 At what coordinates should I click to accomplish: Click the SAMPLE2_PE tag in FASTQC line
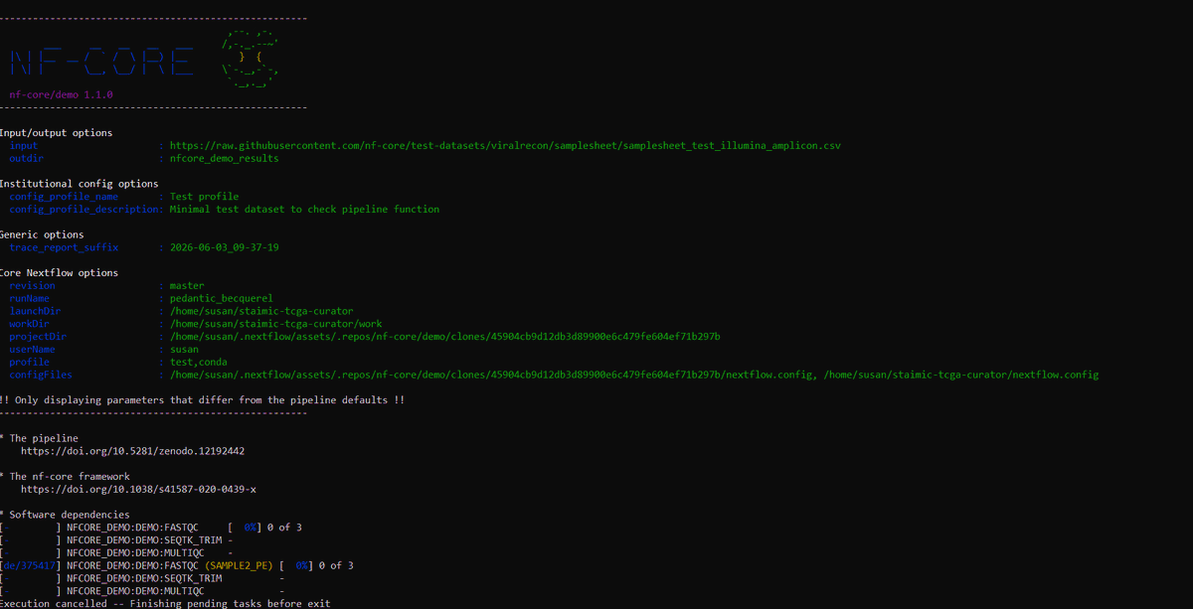pos(239,565)
